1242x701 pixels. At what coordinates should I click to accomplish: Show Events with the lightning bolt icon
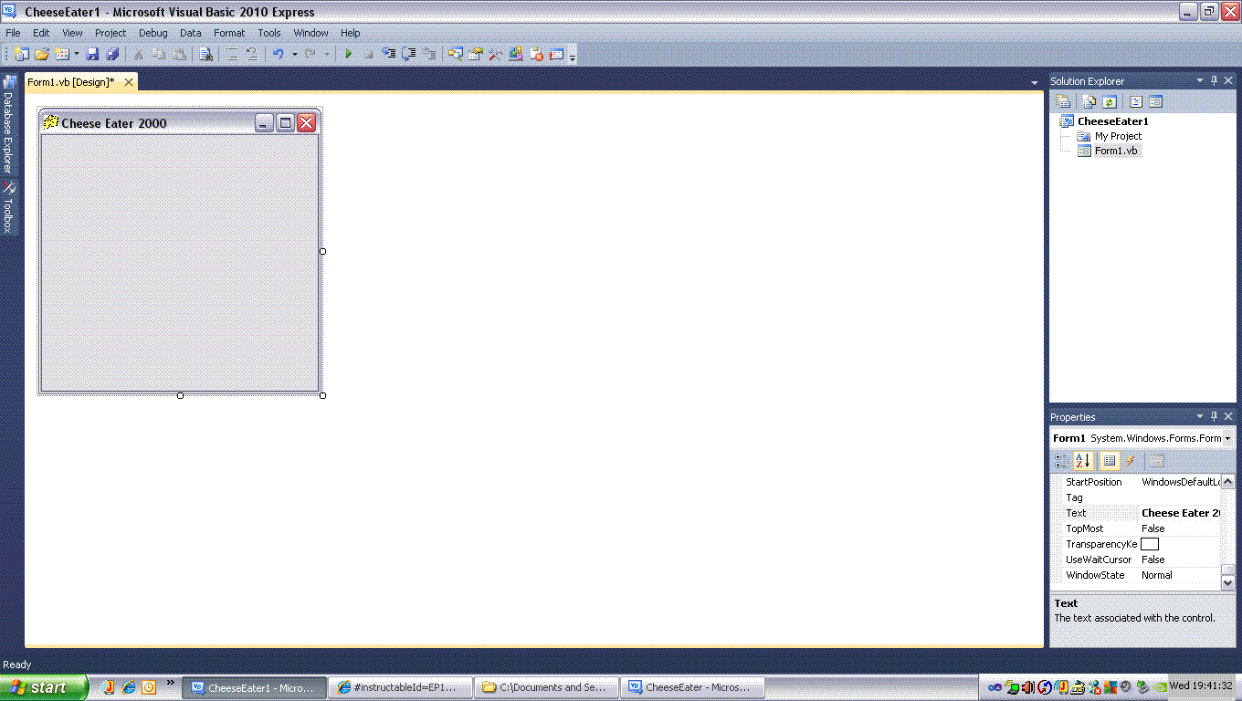pyautogui.click(x=1131, y=462)
